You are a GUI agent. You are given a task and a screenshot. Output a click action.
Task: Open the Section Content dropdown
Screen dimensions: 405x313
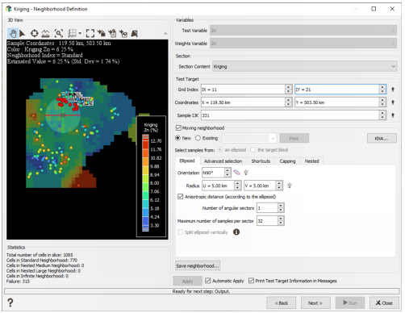305,66
